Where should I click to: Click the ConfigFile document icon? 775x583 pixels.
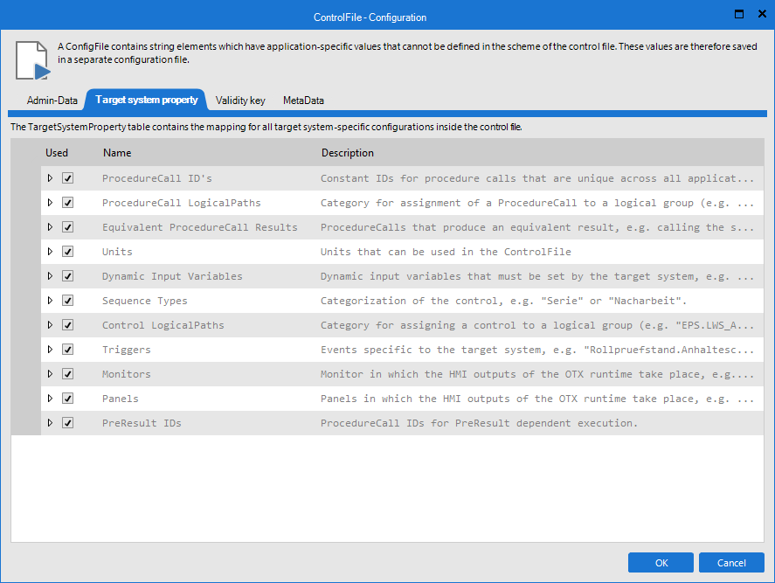tap(33, 59)
